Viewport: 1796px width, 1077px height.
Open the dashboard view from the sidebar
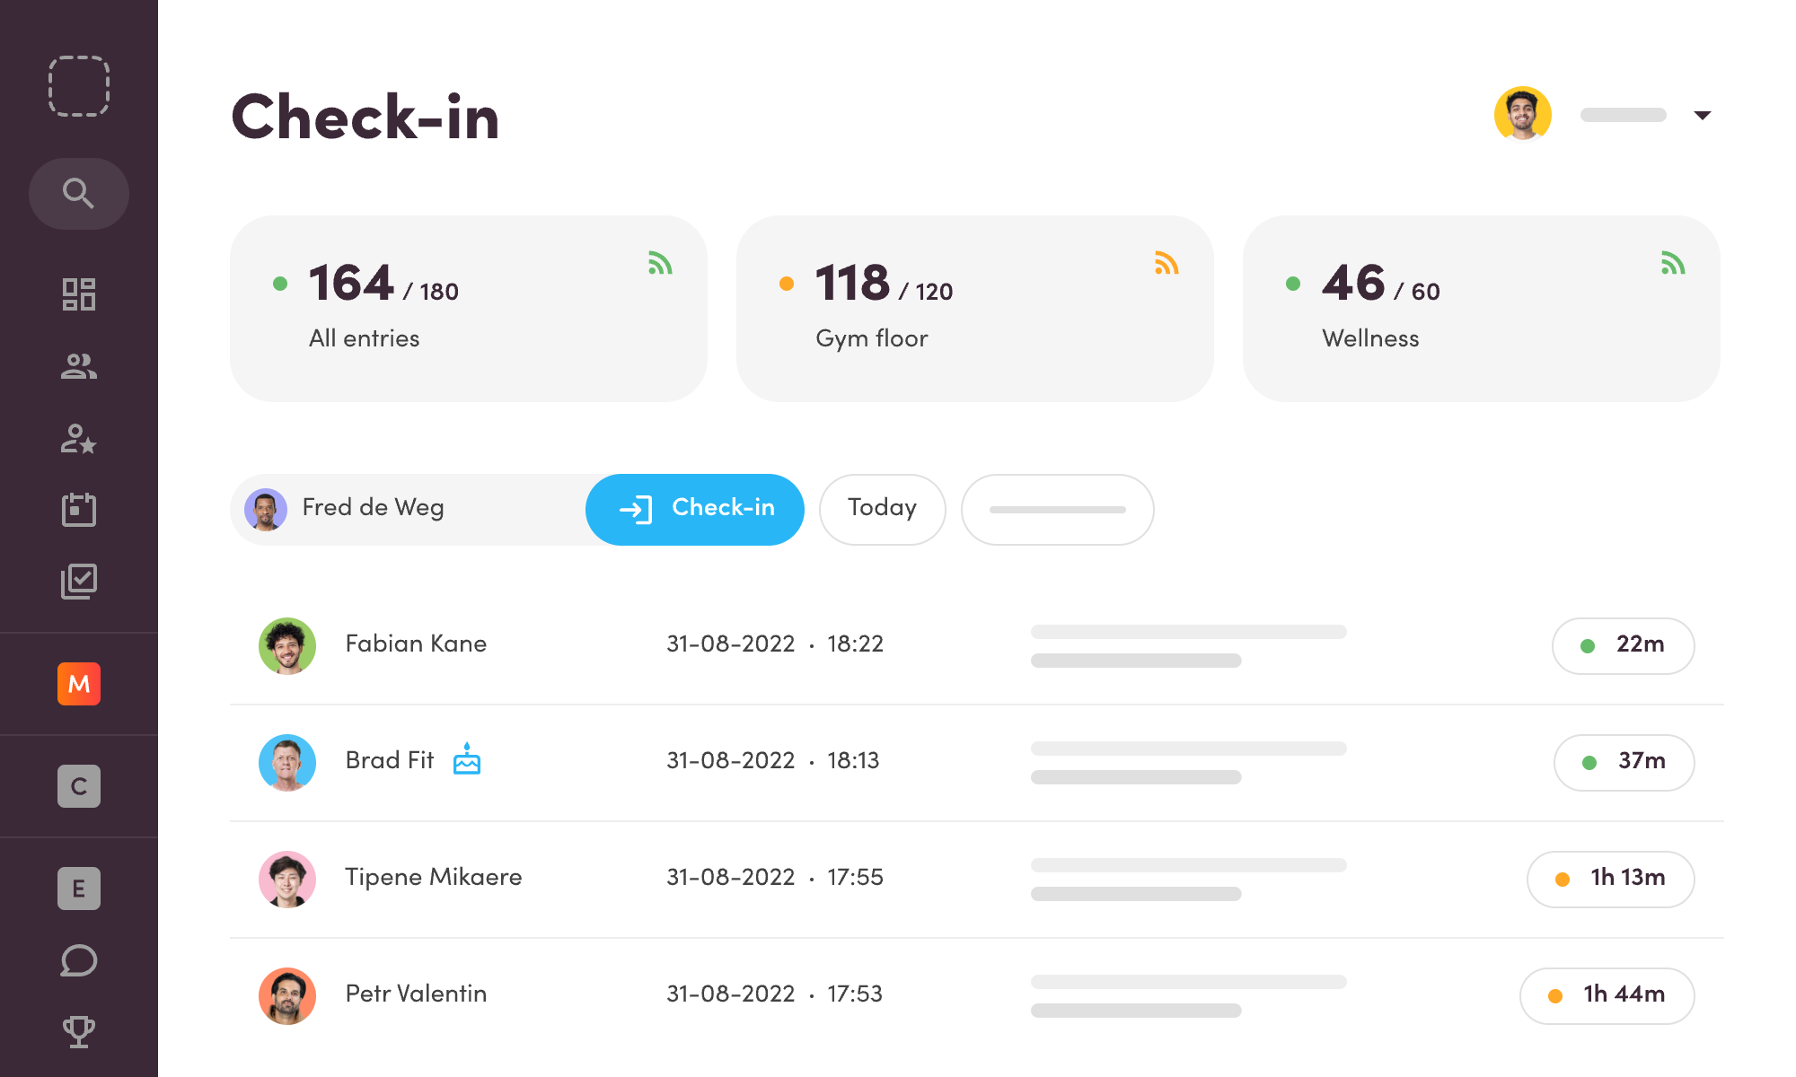[79, 294]
